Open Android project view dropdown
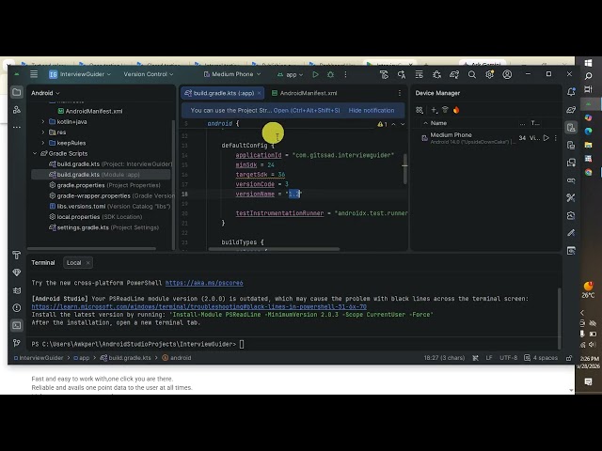Image resolution: width=602 pixels, height=451 pixels. point(45,93)
